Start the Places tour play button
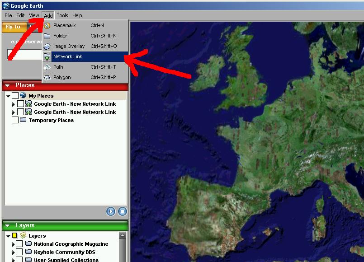The image size is (364, 262). click(x=111, y=211)
